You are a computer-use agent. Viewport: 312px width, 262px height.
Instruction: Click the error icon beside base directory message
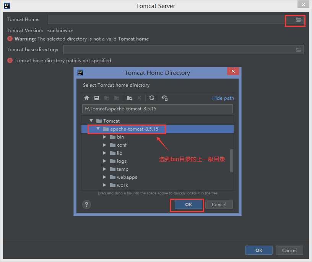tap(10, 60)
